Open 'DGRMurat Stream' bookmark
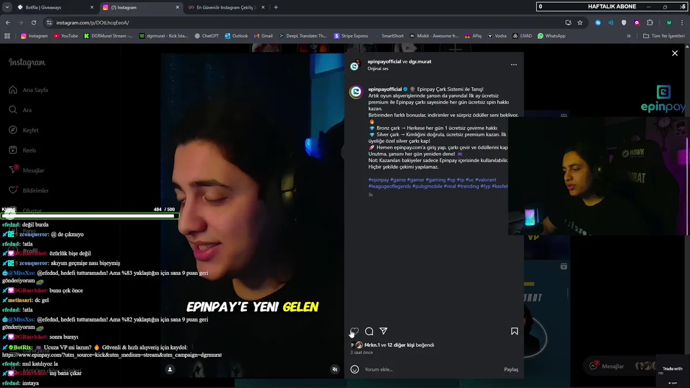This screenshot has height=388, width=690. pyautogui.click(x=108, y=36)
